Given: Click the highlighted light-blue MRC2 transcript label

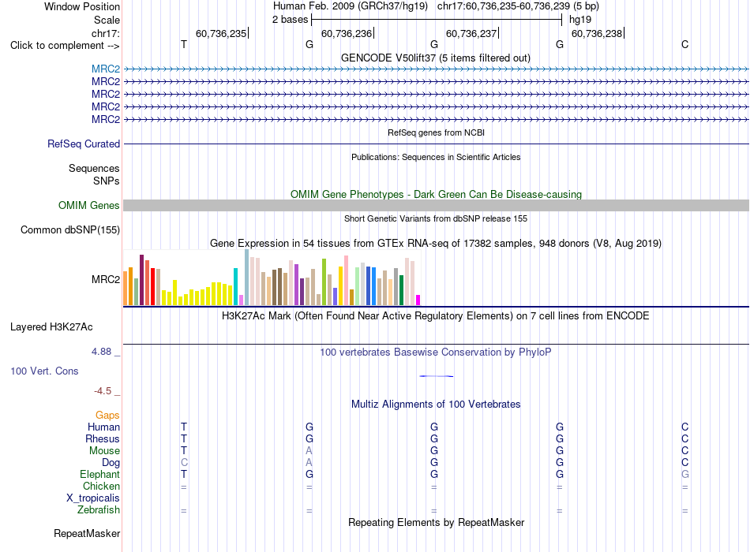Looking at the screenshot, I should click(x=106, y=69).
